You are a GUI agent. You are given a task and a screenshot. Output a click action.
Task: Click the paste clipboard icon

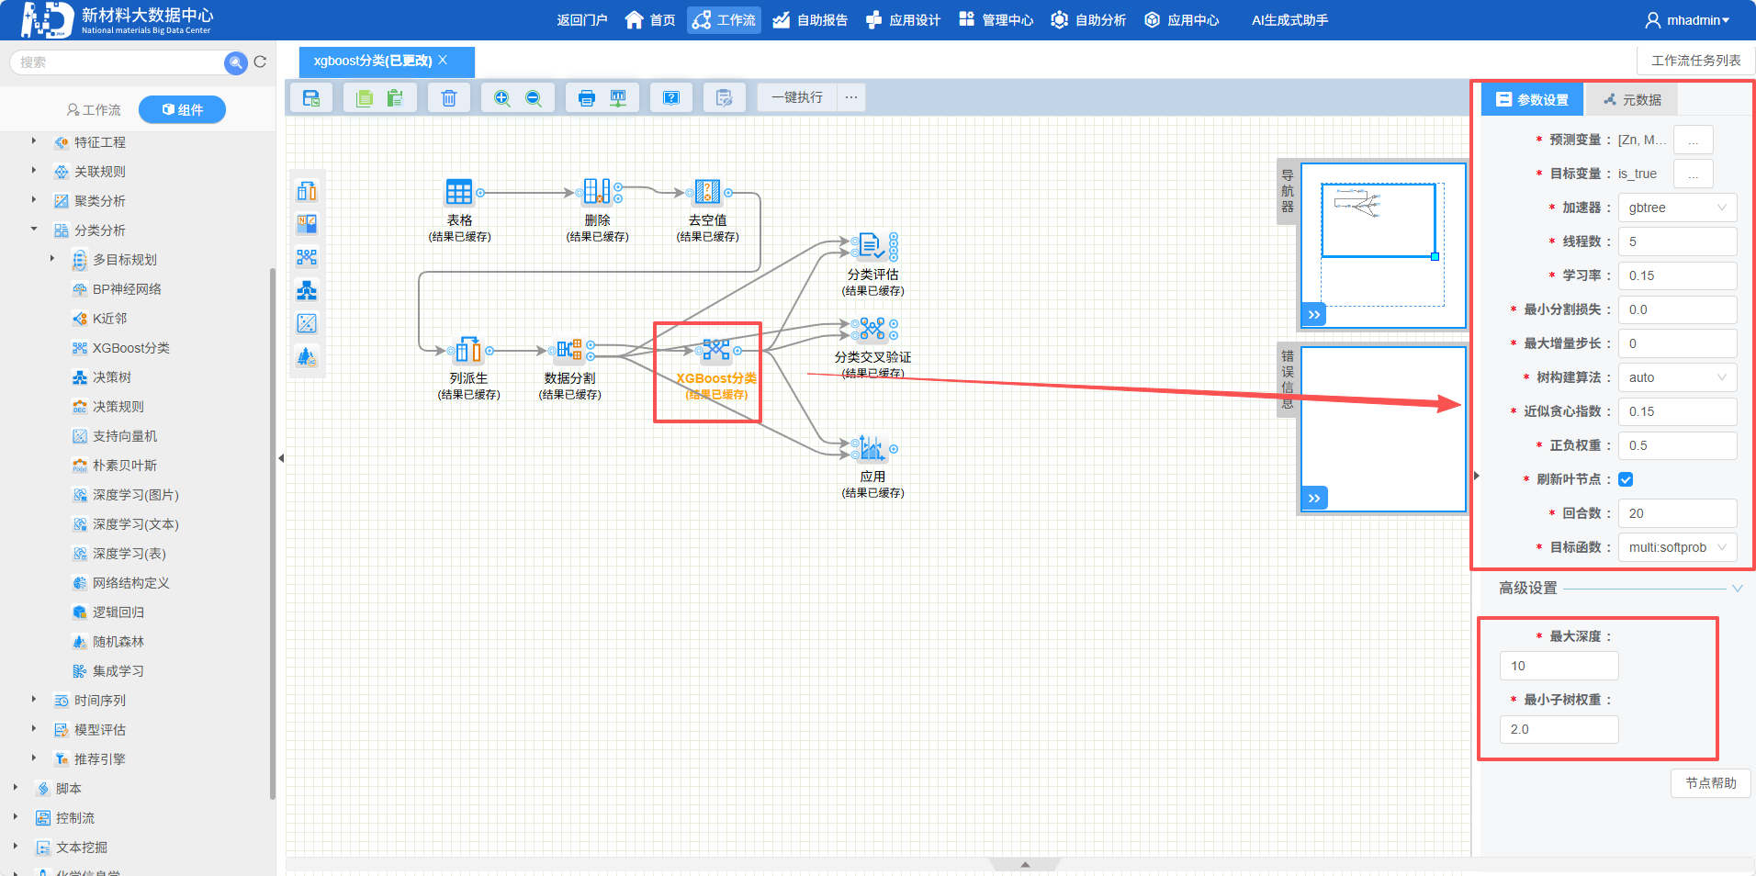396,98
